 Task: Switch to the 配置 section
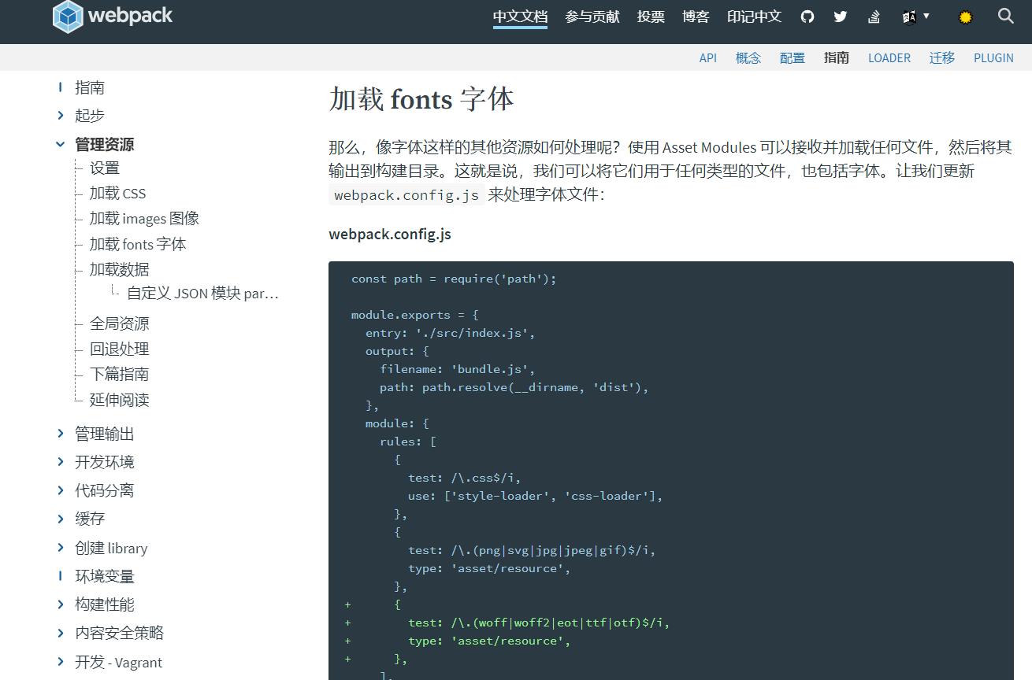tap(793, 57)
